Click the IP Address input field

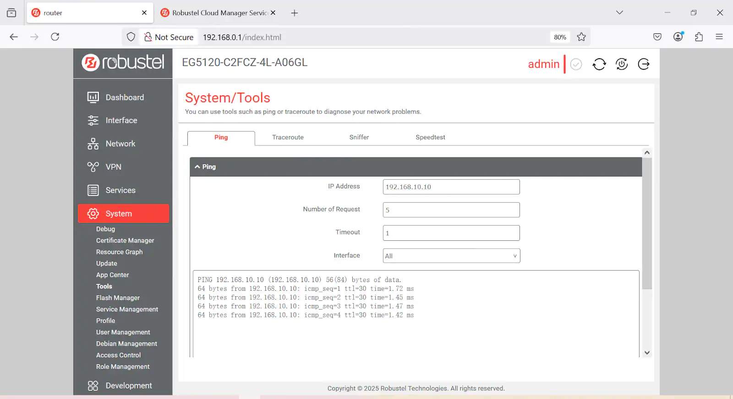[x=451, y=187]
